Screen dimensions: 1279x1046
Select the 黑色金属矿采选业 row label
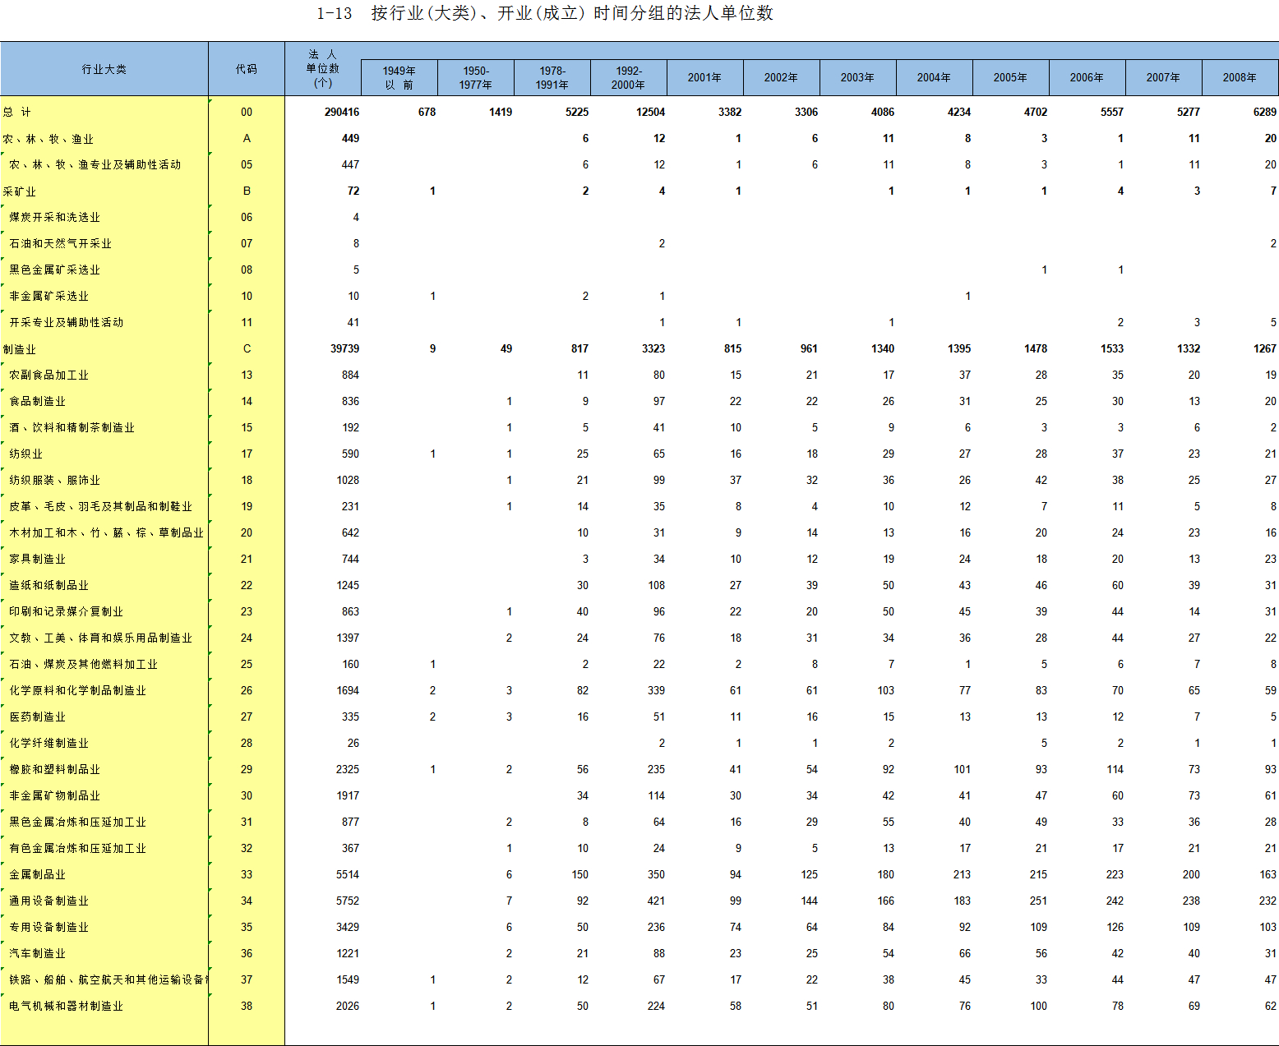point(55,270)
